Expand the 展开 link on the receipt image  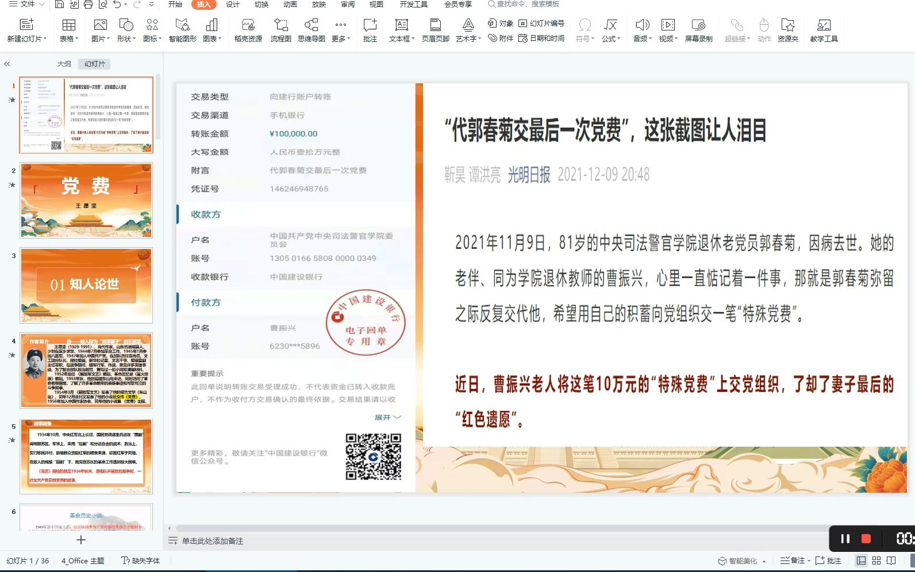point(388,417)
